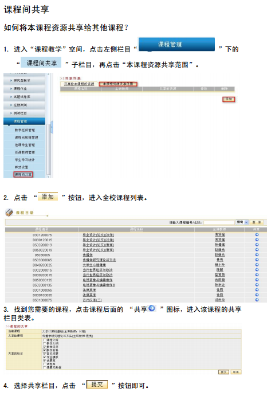Click share icon in the 传播学 0503005 row
Screen dimensions: 271x396
pyautogui.click(x=257, y=254)
